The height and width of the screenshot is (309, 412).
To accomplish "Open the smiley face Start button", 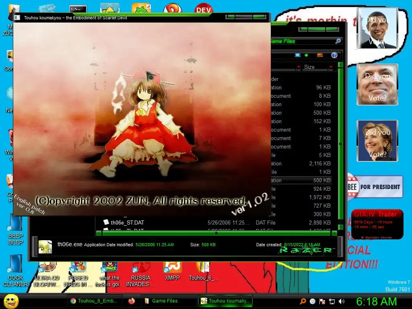I will point(11,301).
